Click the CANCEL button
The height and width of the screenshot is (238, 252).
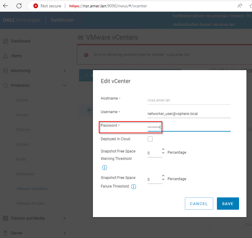coord(199,204)
